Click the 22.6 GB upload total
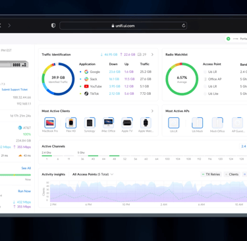Image resolution: width=247 pixels, height=241 pixels. [x=128, y=55]
